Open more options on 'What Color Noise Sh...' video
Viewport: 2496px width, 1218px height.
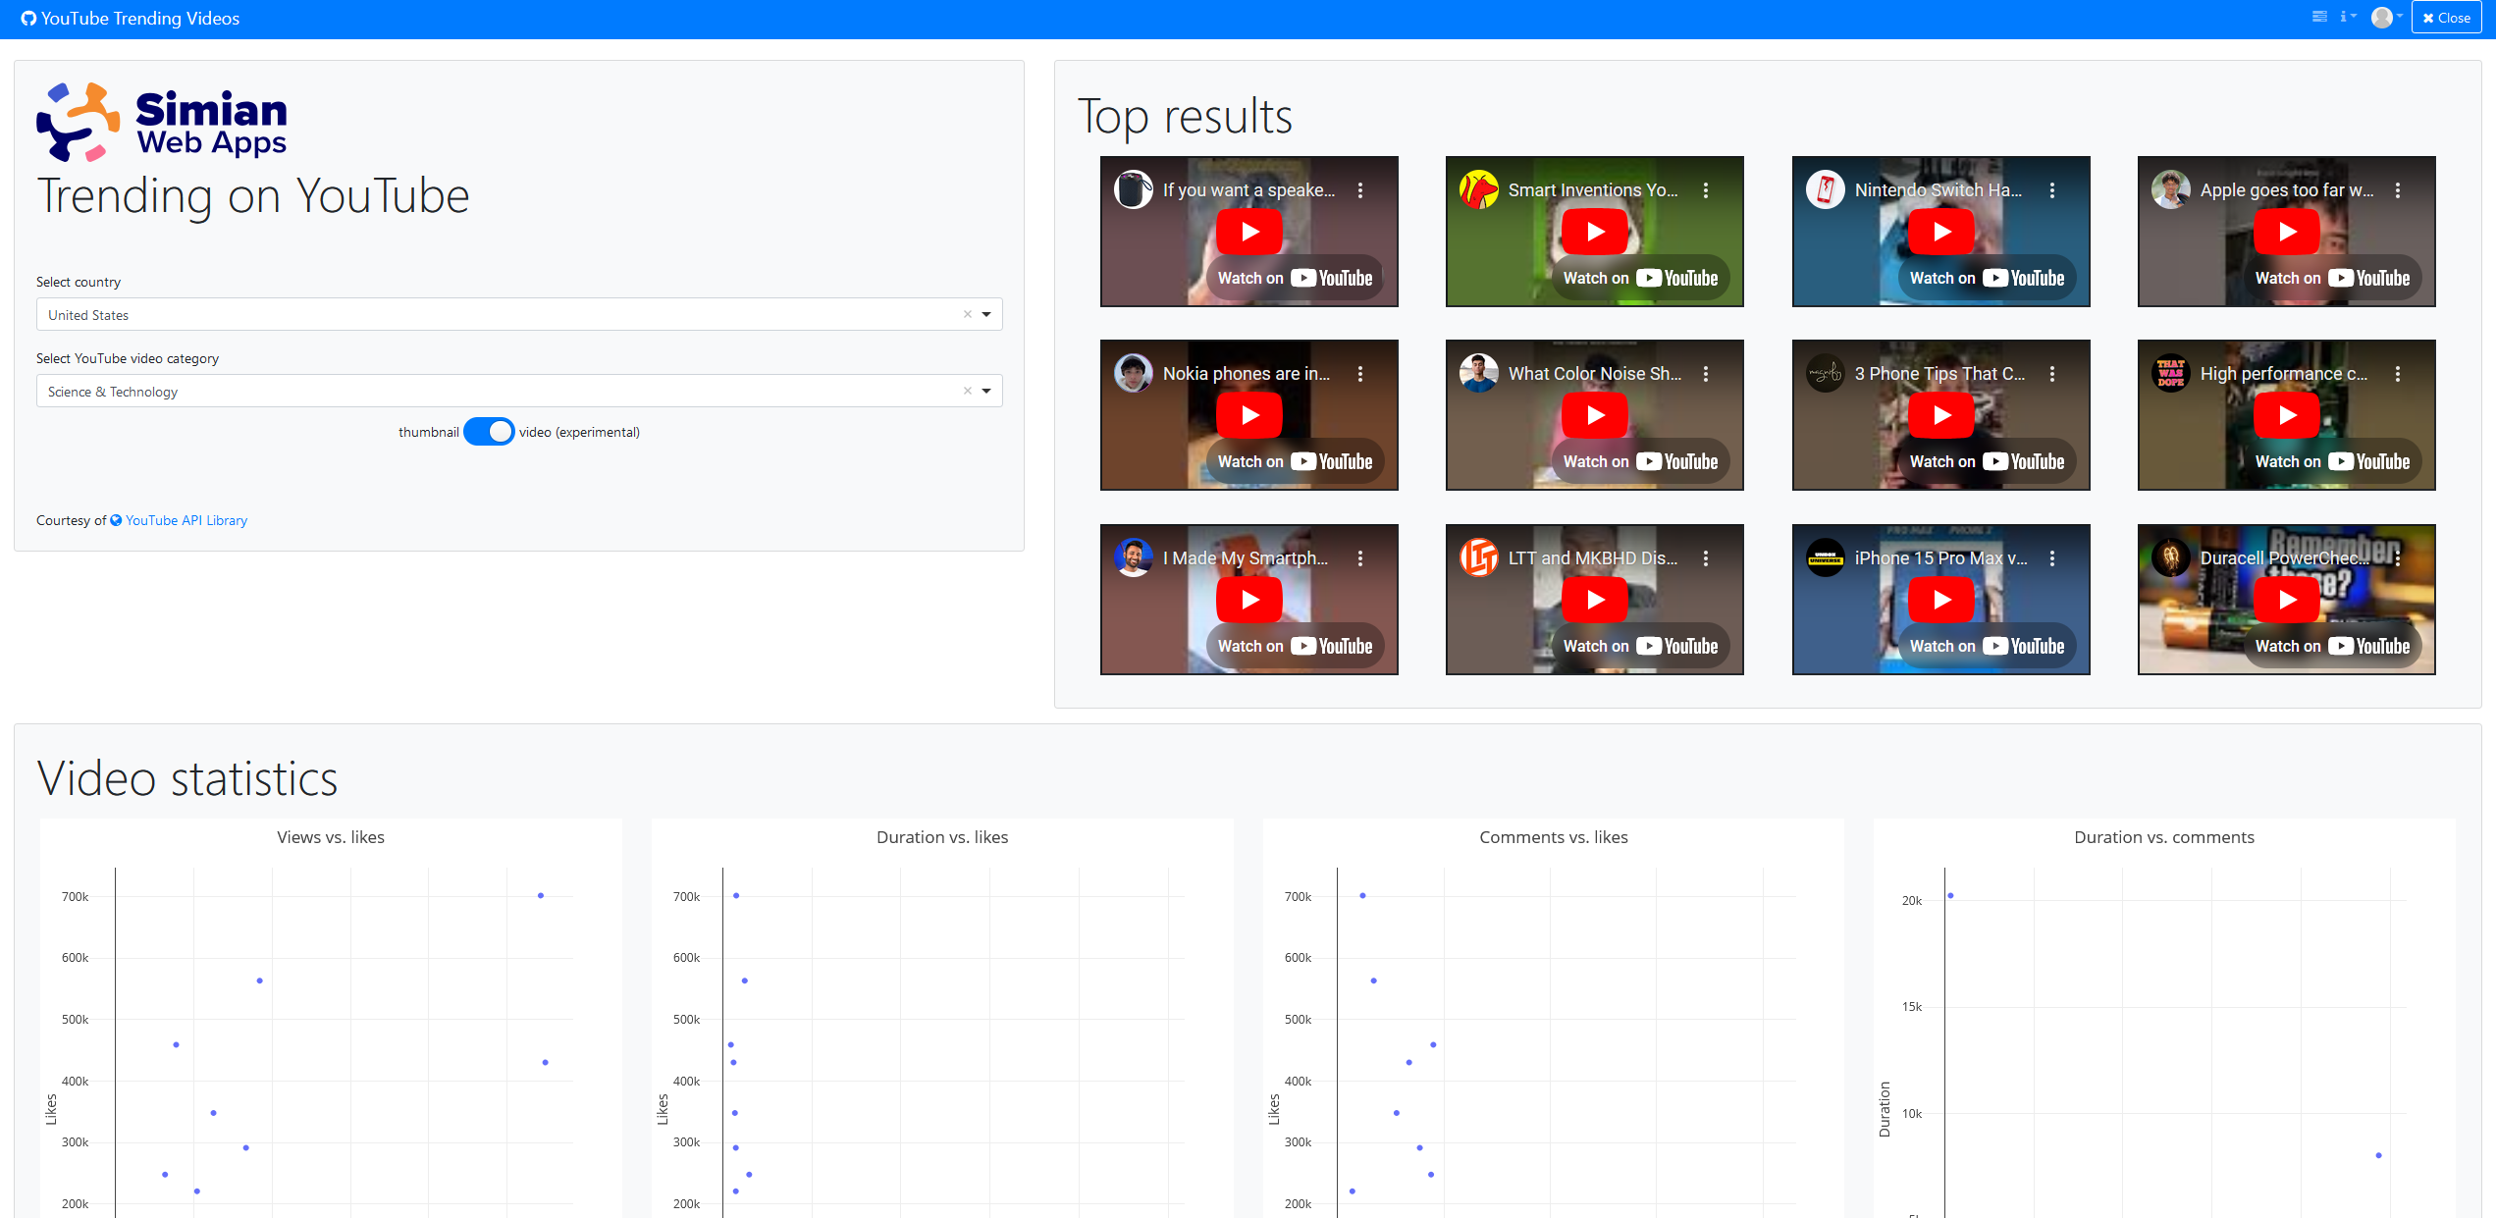[1706, 374]
